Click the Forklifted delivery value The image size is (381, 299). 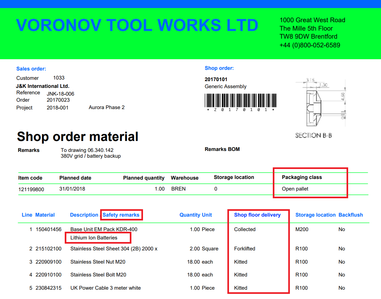pyautogui.click(x=244, y=249)
